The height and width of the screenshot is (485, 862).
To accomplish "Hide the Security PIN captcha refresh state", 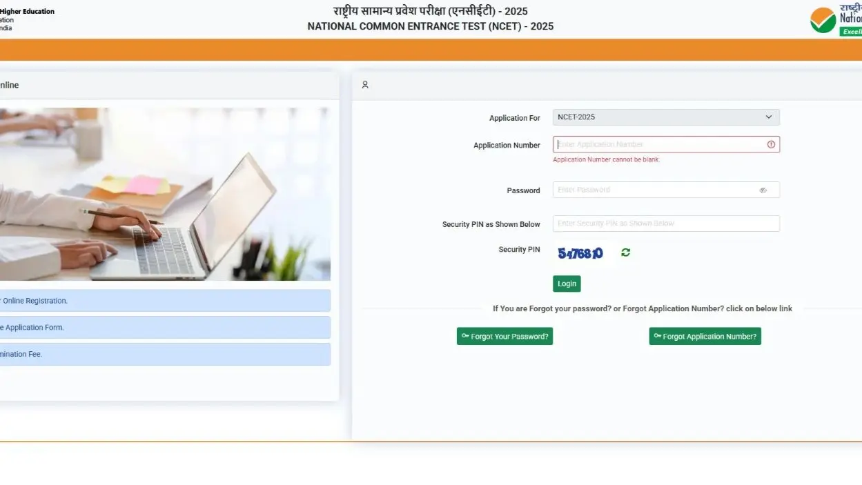I will coord(625,252).
